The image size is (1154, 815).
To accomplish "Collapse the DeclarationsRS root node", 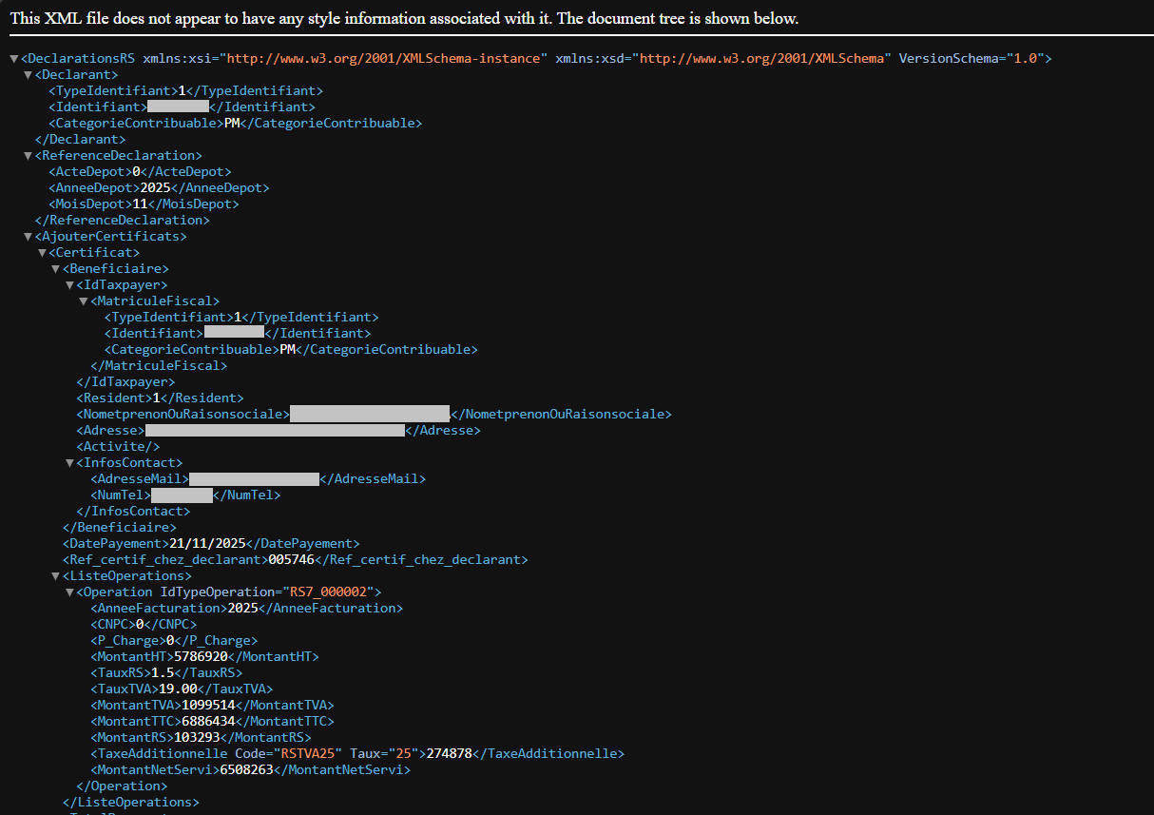I will click(13, 59).
